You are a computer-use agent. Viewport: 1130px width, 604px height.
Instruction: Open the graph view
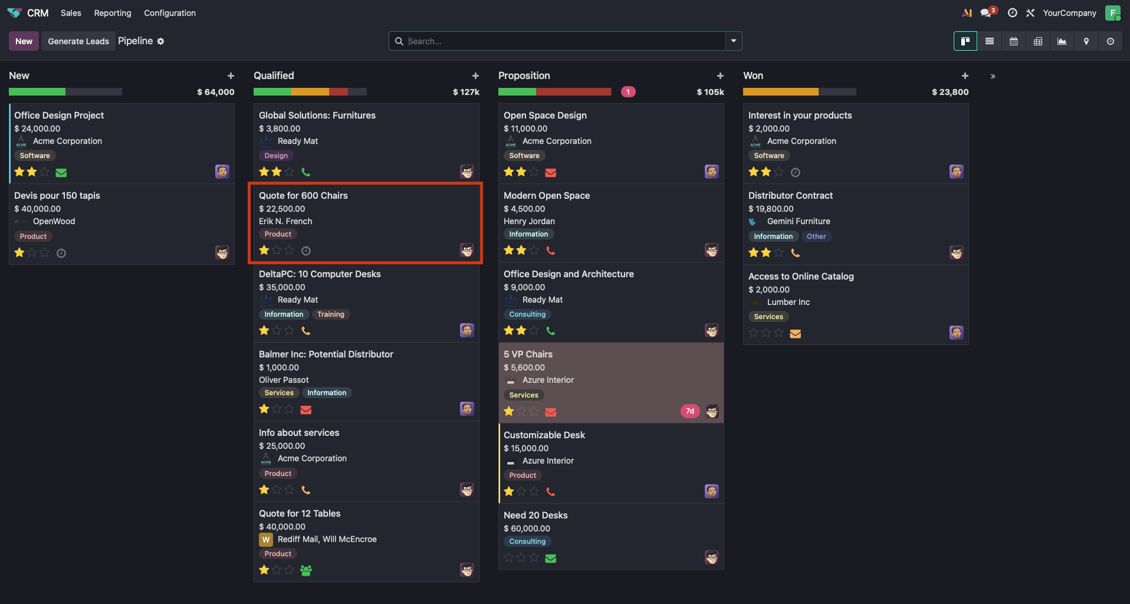coord(1062,41)
